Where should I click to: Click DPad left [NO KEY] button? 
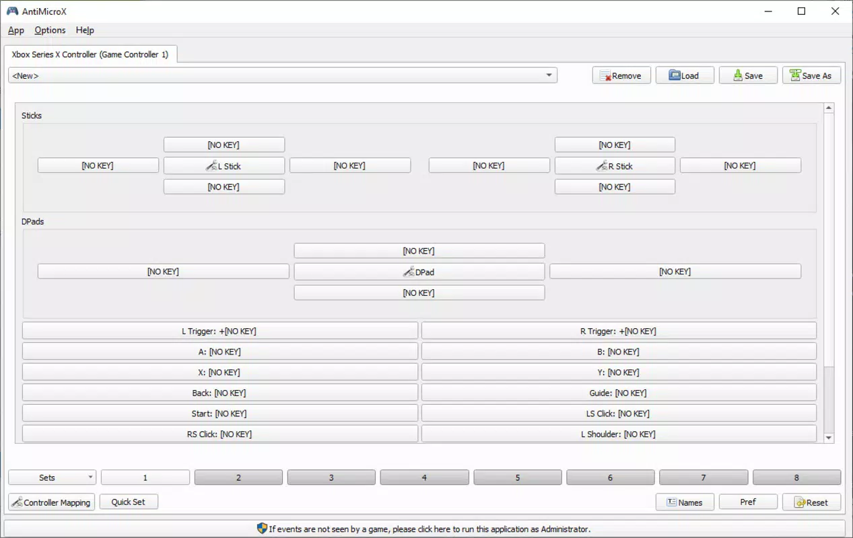tap(164, 272)
